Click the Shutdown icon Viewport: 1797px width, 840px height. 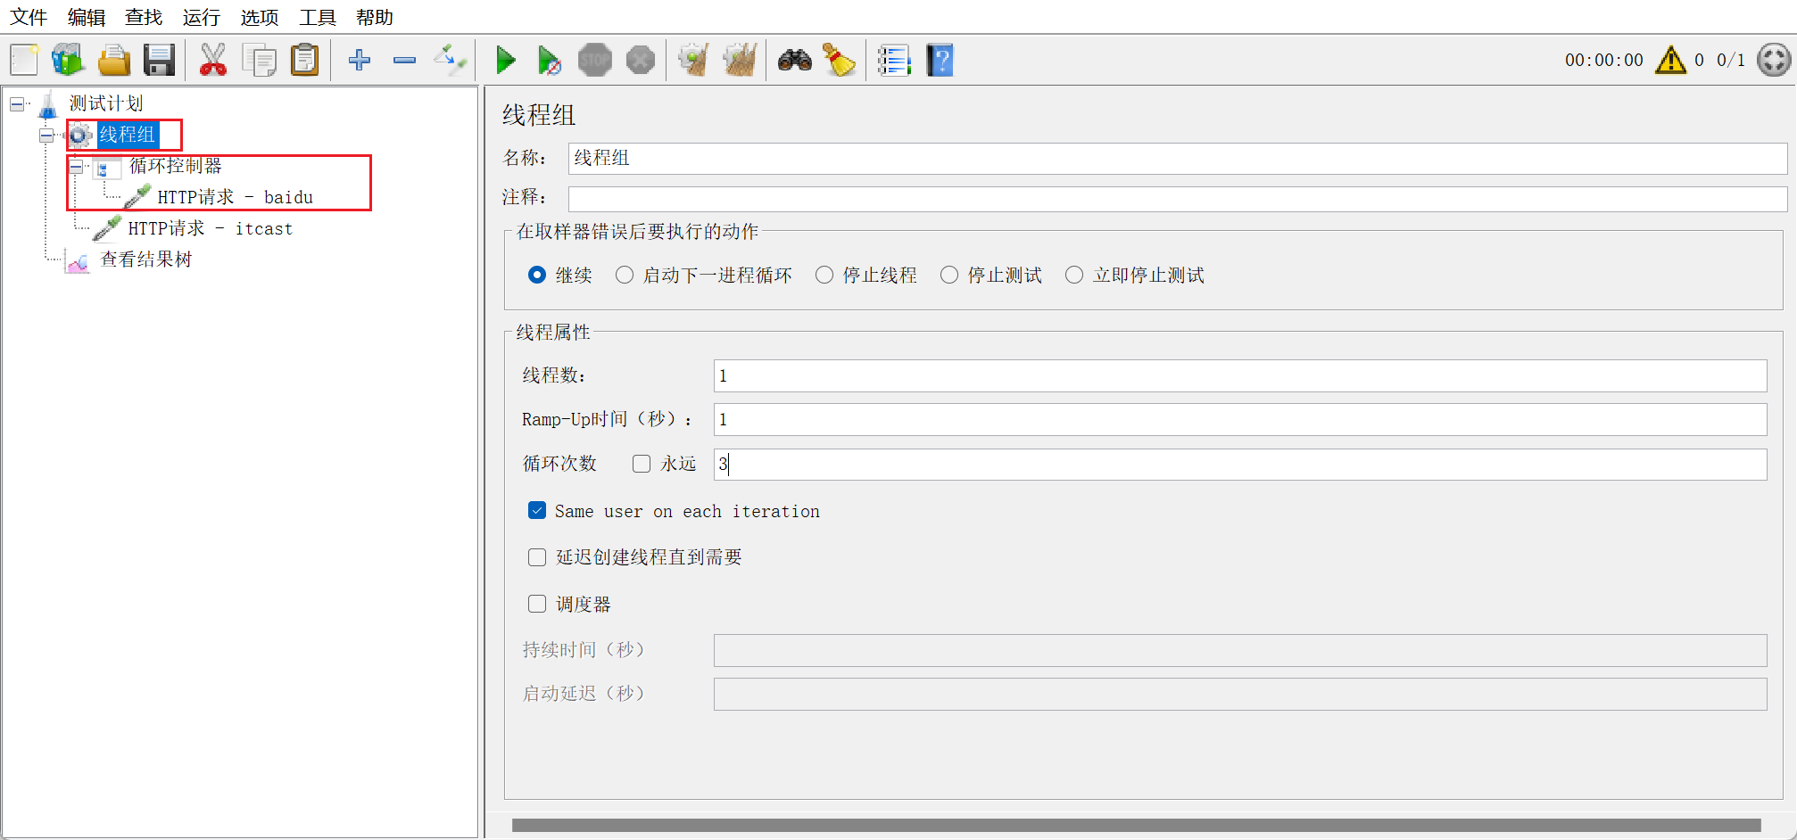[641, 60]
